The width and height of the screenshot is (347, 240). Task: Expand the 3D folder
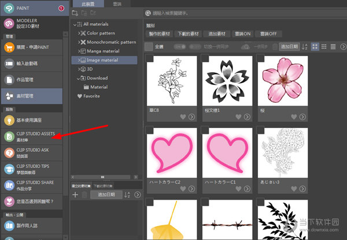click(x=79, y=69)
